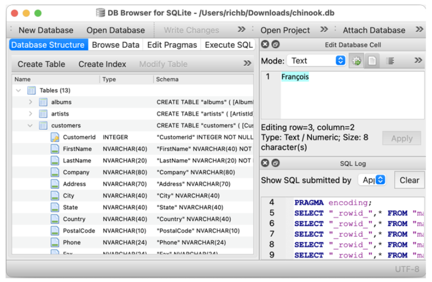Expand the albums table node

click(30, 102)
